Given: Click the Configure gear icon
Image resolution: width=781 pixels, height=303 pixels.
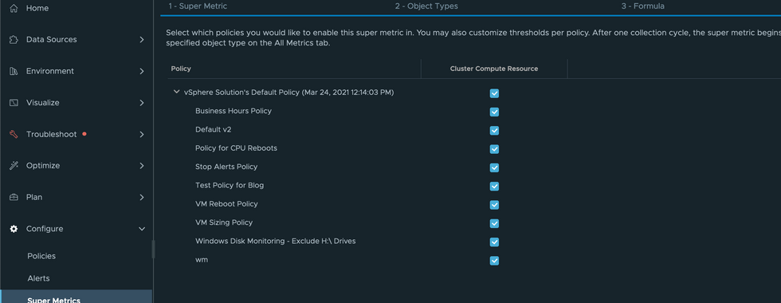Looking at the screenshot, I should pos(14,229).
